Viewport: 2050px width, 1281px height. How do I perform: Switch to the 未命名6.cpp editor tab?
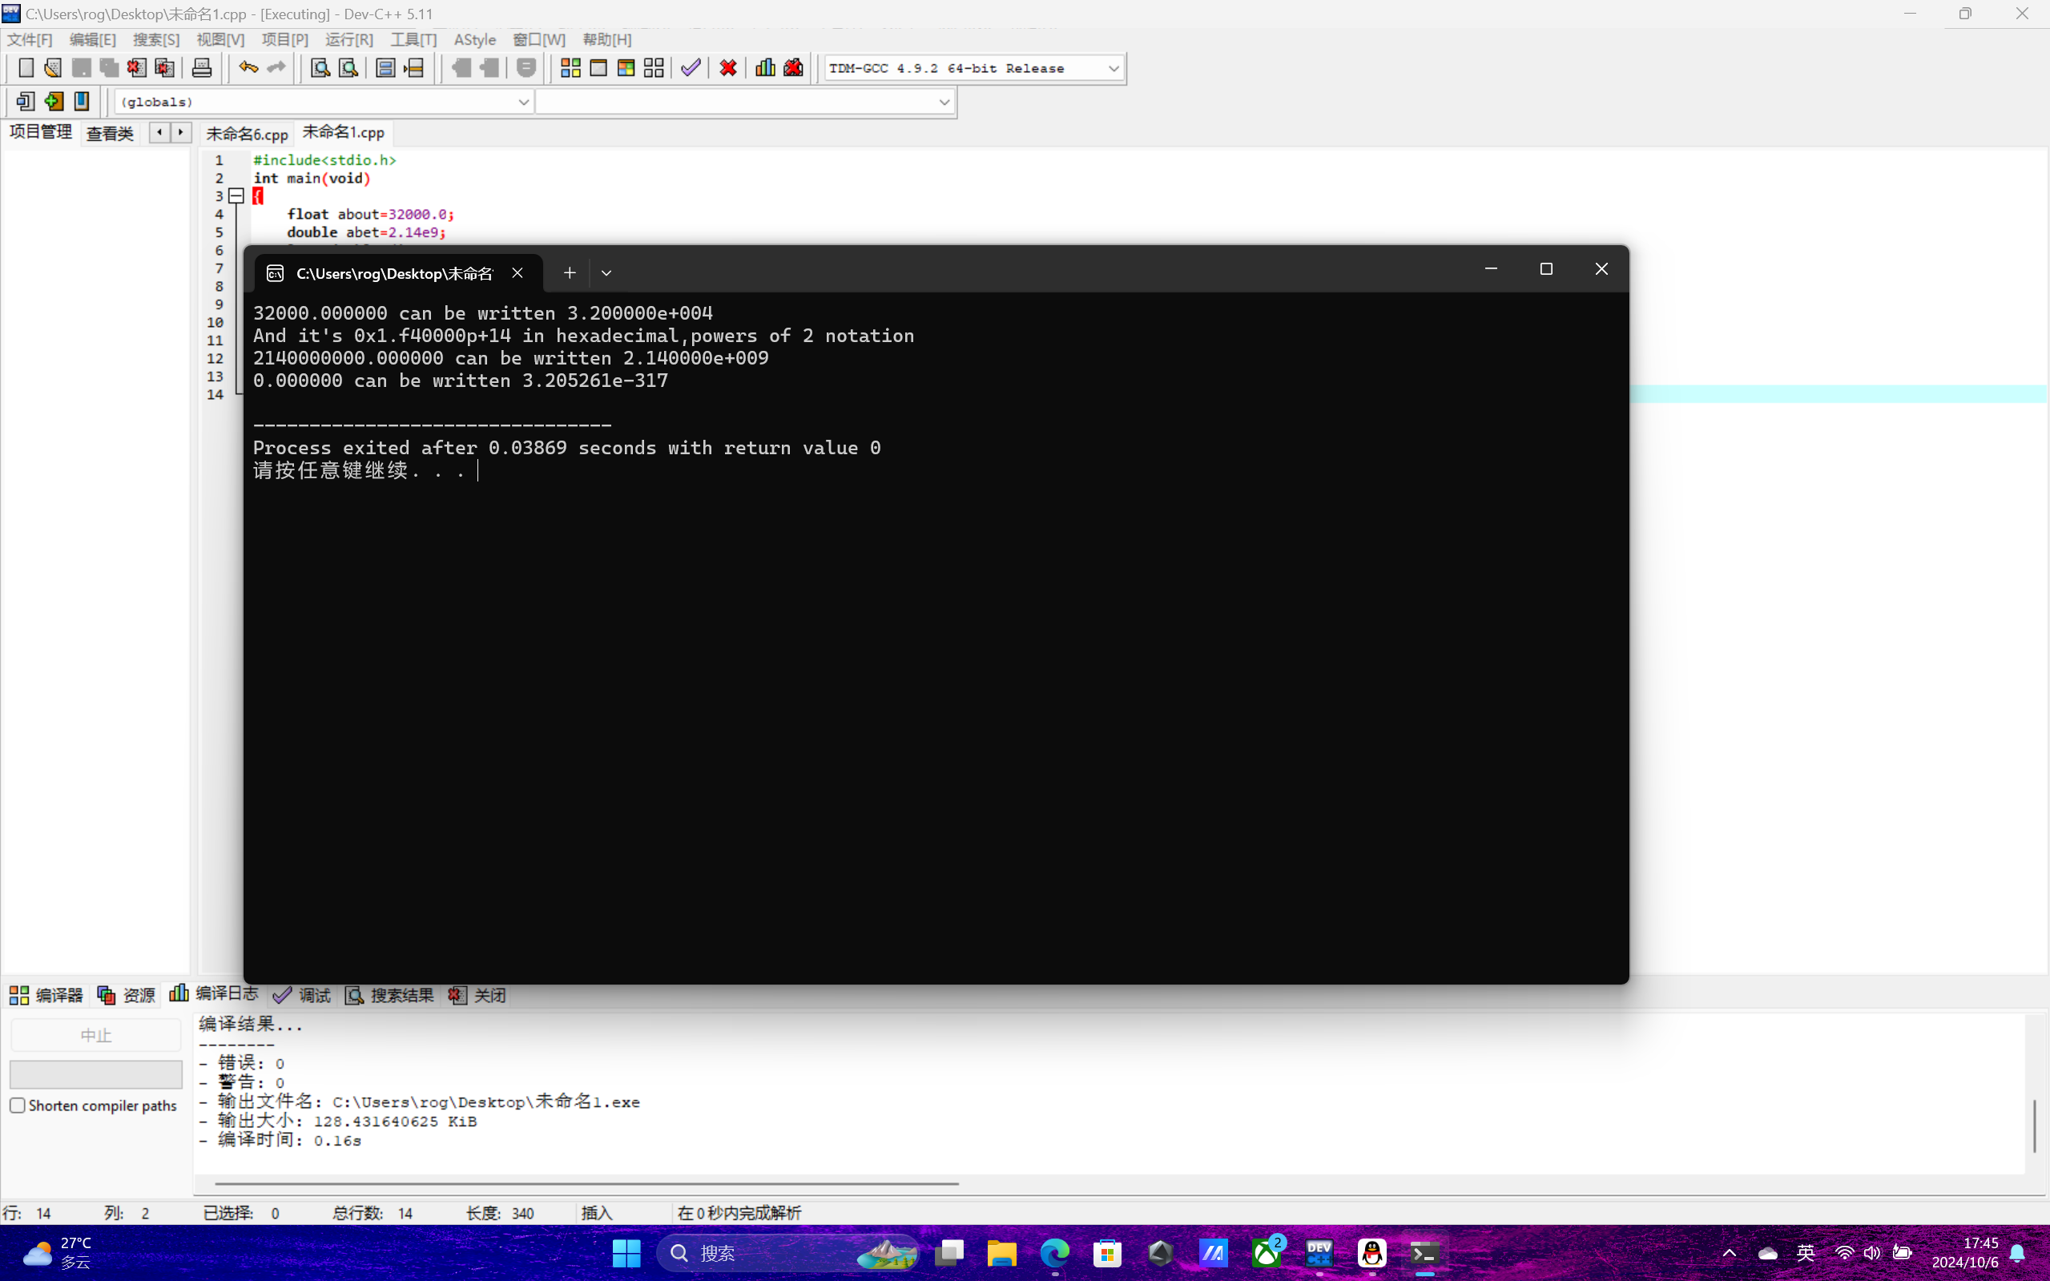click(x=247, y=133)
